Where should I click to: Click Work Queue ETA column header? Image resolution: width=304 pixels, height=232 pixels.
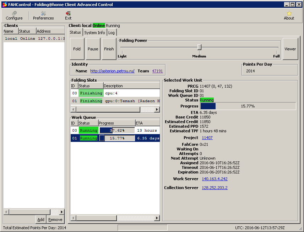point(147,123)
